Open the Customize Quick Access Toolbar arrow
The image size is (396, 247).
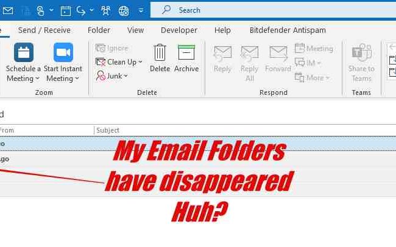pyautogui.click(x=141, y=10)
